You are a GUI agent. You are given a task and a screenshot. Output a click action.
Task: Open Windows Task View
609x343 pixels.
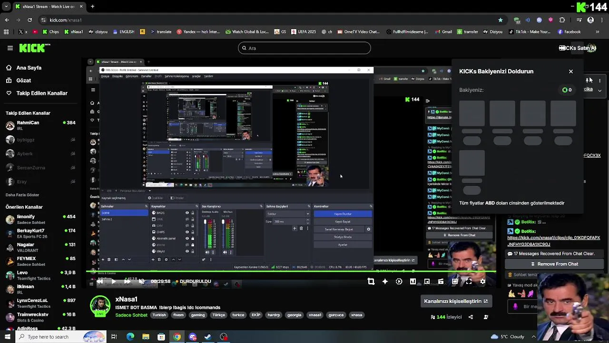click(x=114, y=337)
